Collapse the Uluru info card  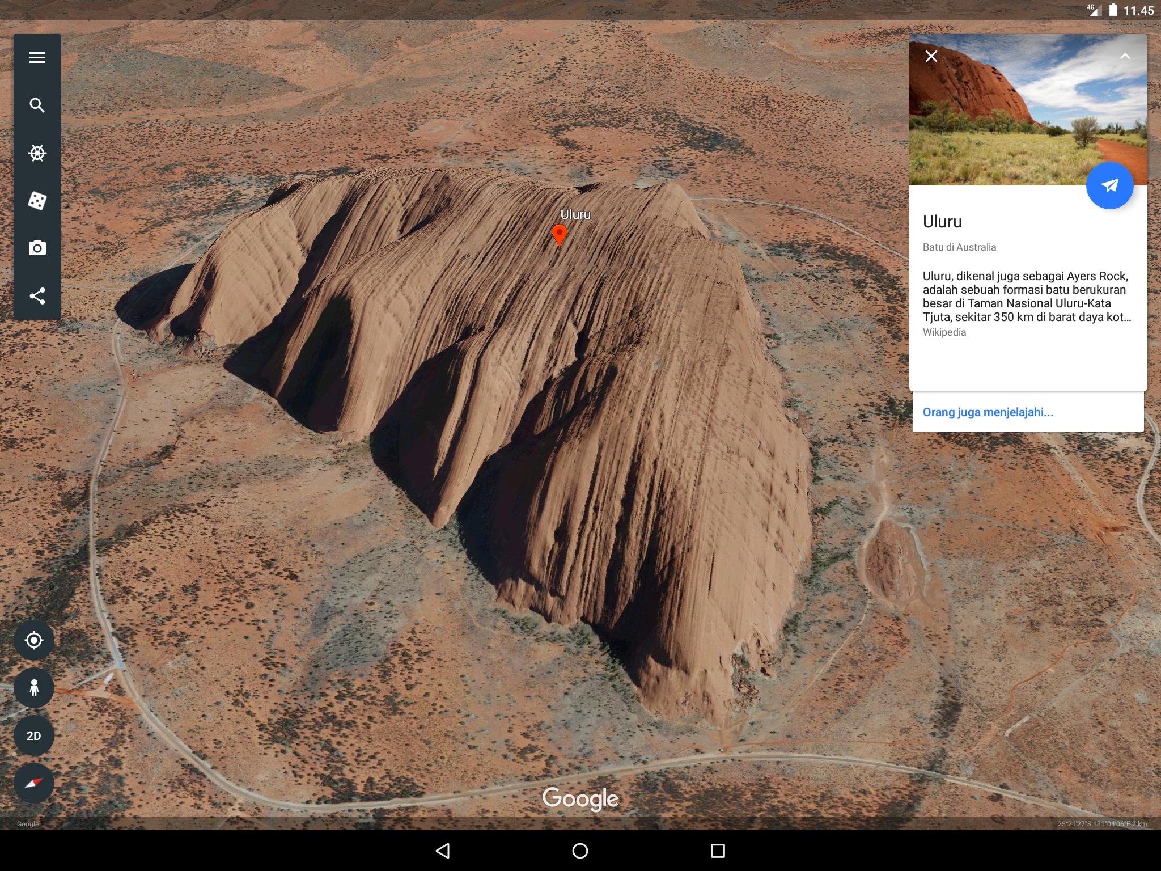pyautogui.click(x=1125, y=56)
